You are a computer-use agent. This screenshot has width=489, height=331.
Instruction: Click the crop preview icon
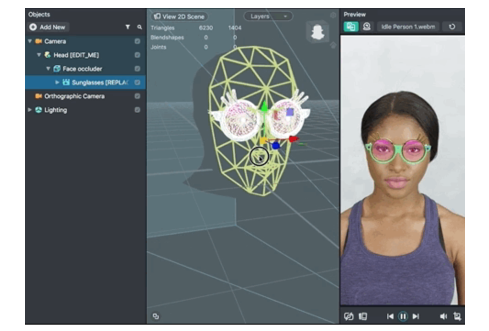click(x=456, y=316)
